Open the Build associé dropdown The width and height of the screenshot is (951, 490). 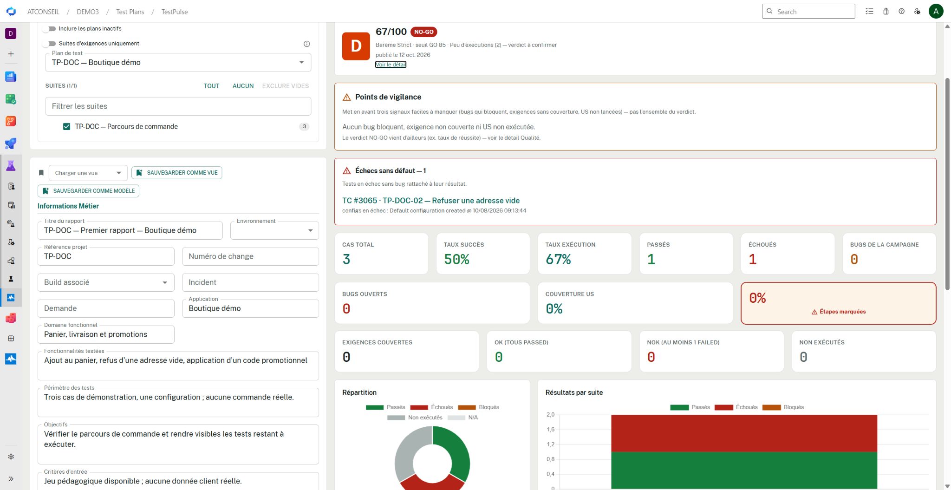(x=106, y=282)
